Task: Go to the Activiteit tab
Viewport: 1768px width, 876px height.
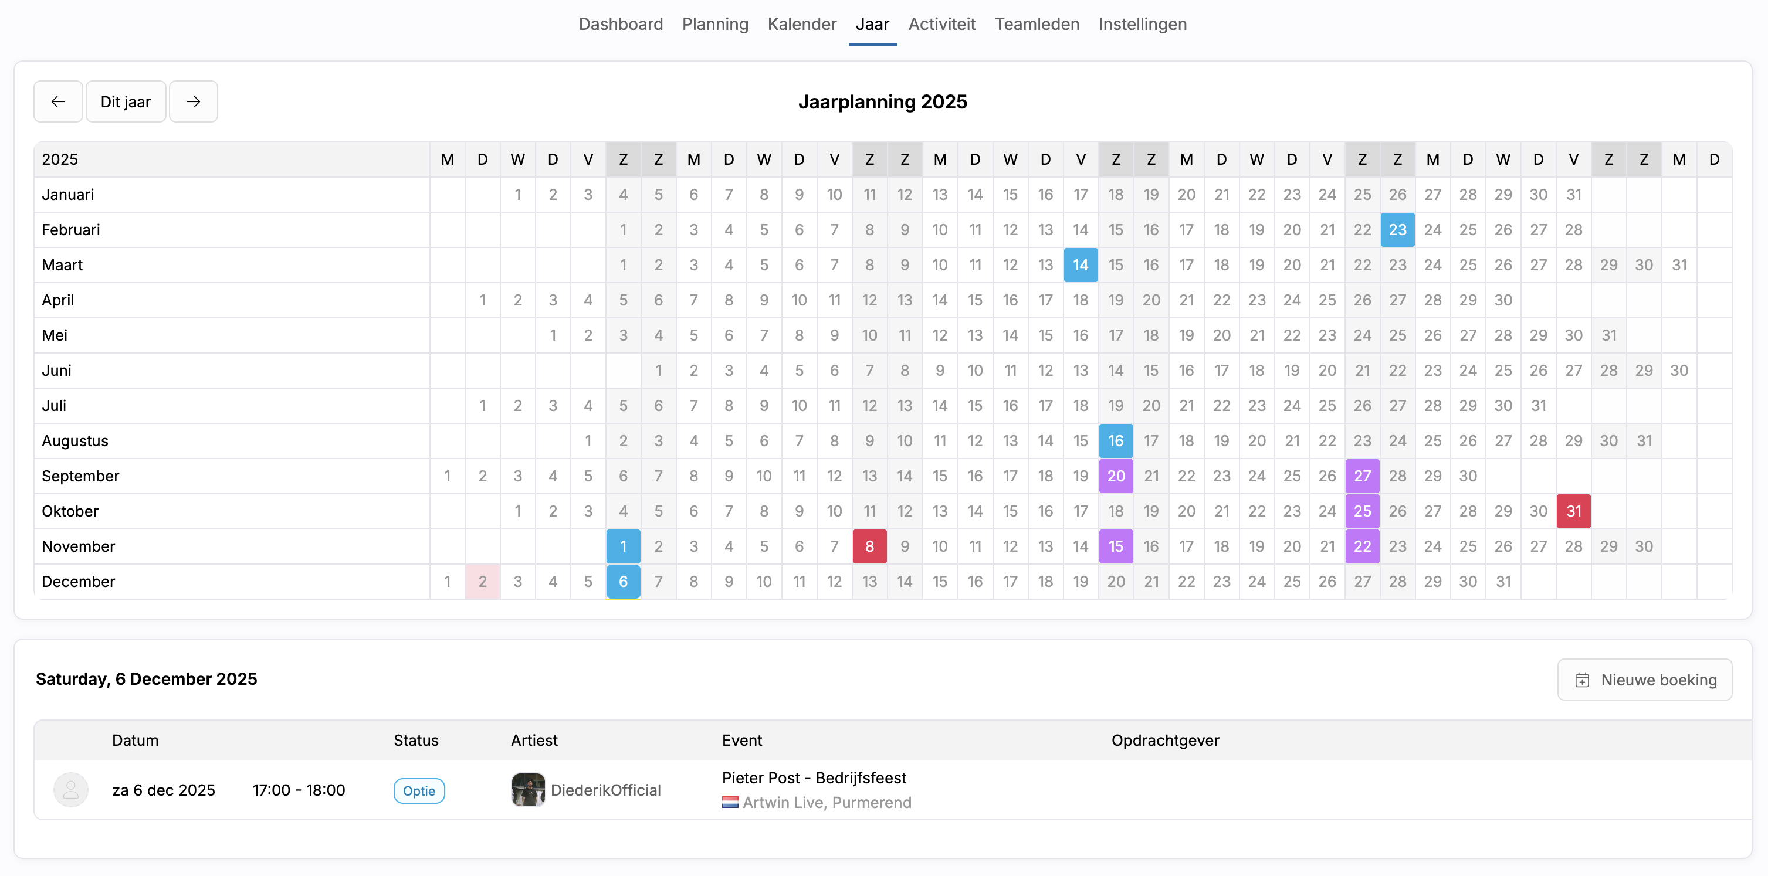Action: click(x=941, y=24)
